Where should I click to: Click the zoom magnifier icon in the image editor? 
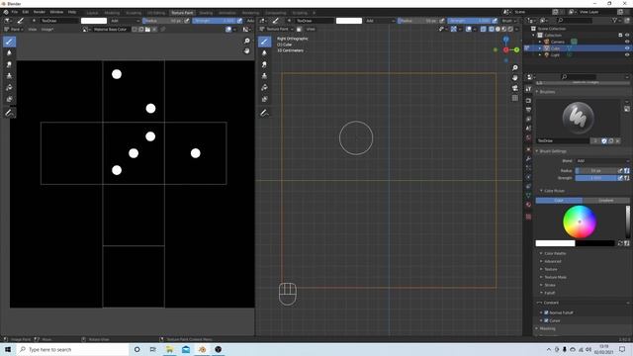pyautogui.click(x=246, y=42)
